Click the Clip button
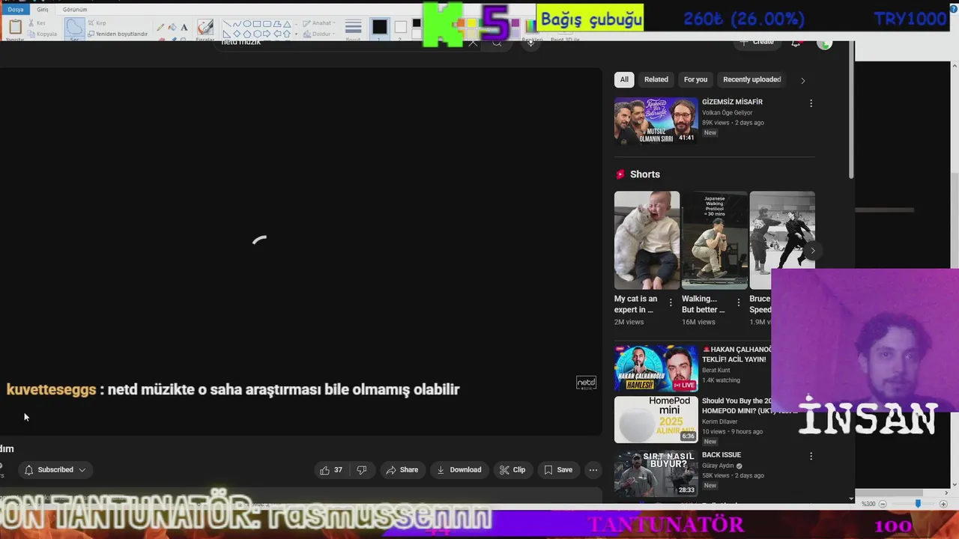This screenshot has width=959, height=539. (x=512, y=470)
